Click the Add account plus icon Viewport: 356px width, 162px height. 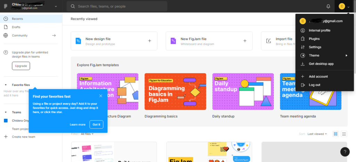(x=302, y=77)
